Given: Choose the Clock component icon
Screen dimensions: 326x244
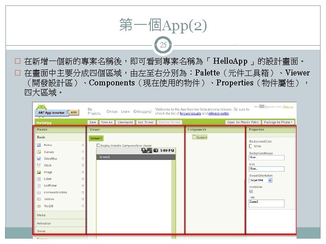Looking at the screenshot, I should (39, 165).
